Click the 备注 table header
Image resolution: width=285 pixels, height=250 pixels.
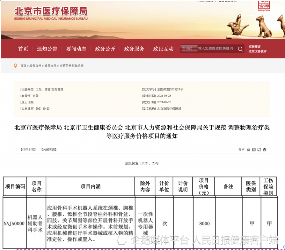(x=228, y=186)
